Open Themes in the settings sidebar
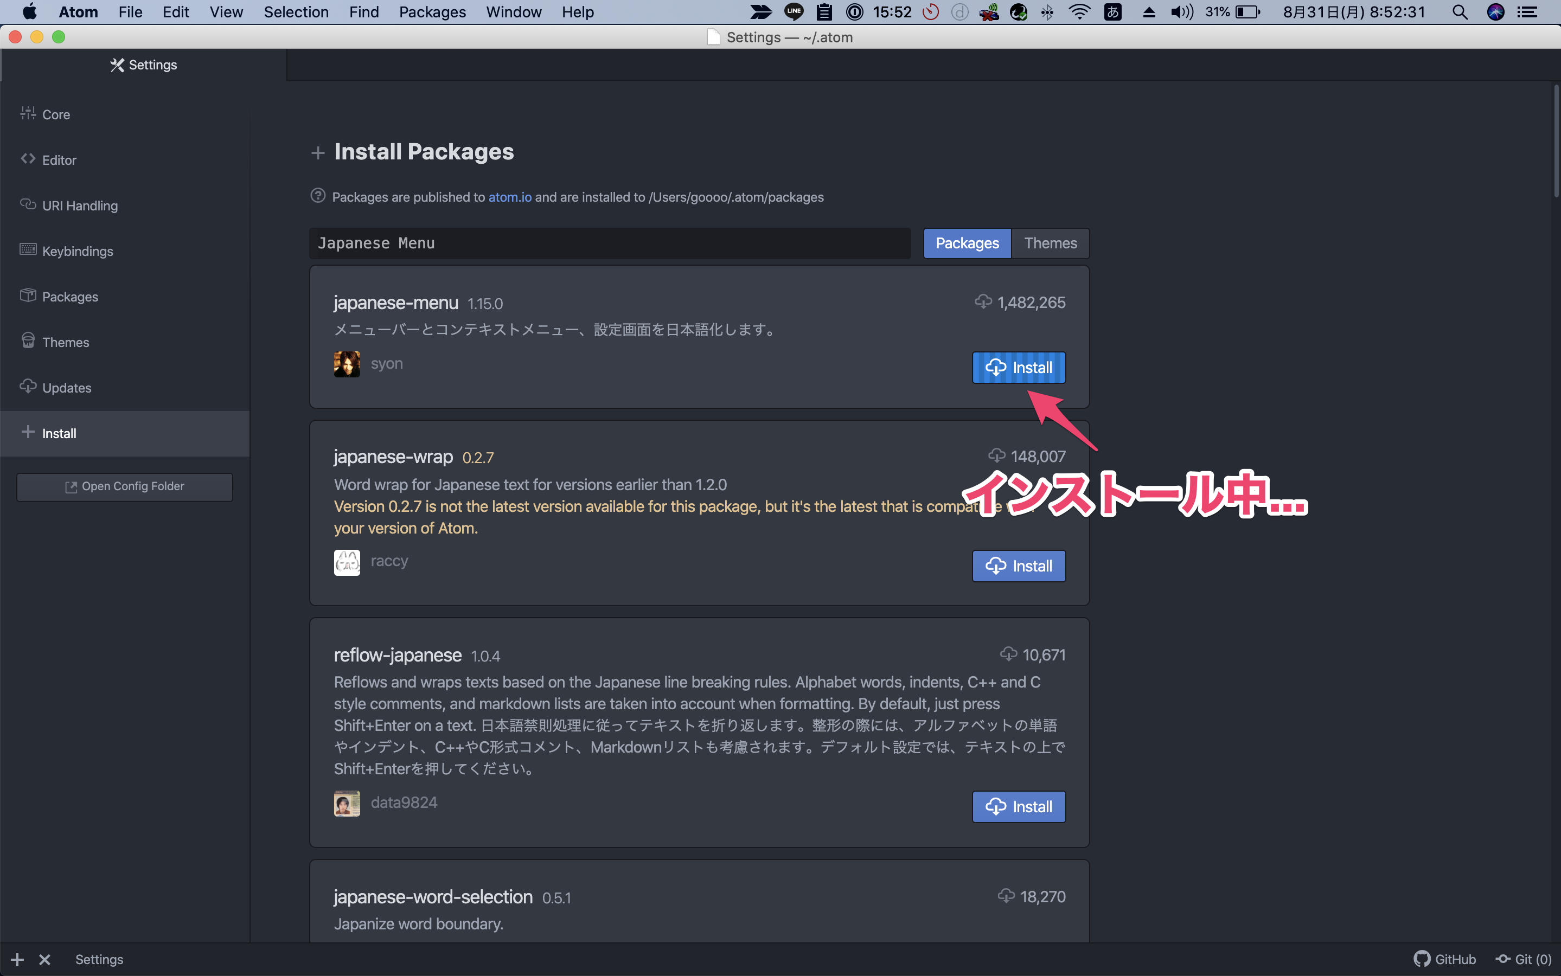The width and height of the screenshot is (1561, 976). click(x=65, y=342)
